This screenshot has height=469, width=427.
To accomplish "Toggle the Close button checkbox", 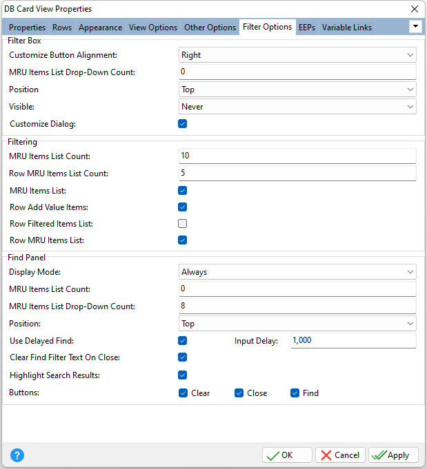I will 239,393.
